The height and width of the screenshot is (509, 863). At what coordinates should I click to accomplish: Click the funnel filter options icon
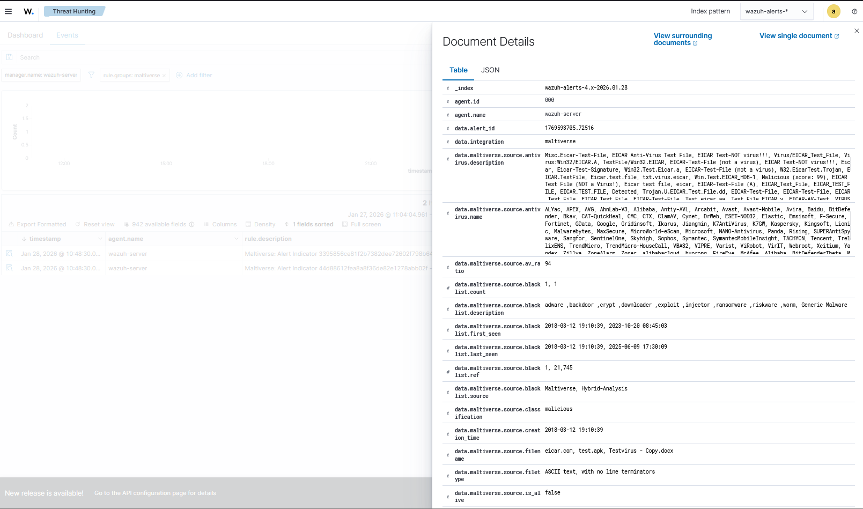pos(91,75)
